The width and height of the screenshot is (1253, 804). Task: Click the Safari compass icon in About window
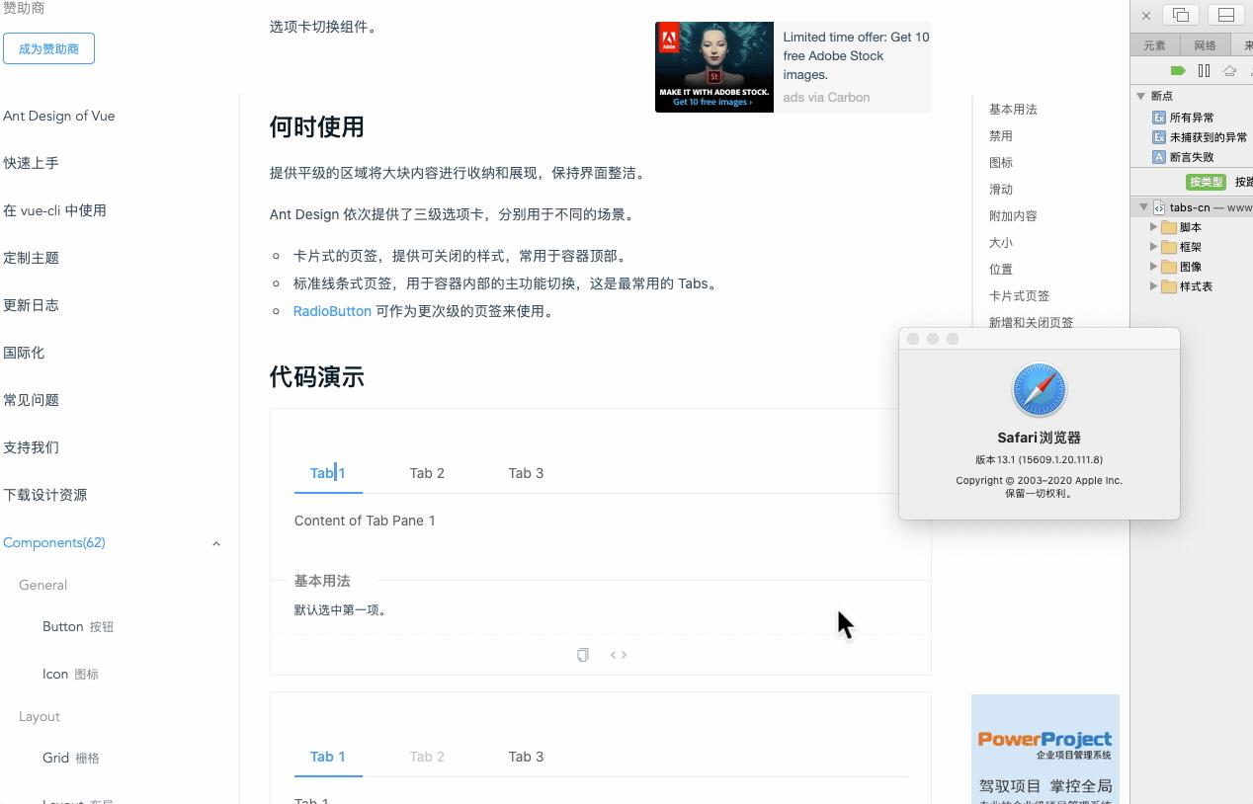1040,390
